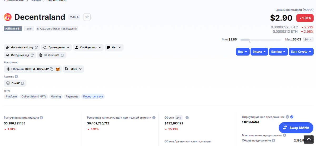The height and width of the screenshot is (146, 316).
Task: Click the 25.13% volume change
Action: point(171,129)
